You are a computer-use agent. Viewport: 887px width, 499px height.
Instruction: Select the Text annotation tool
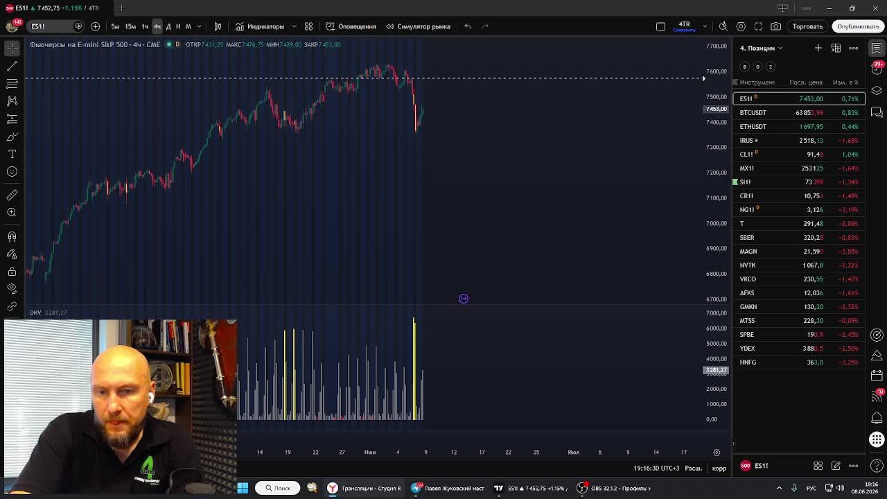click(x=12, y=154)
